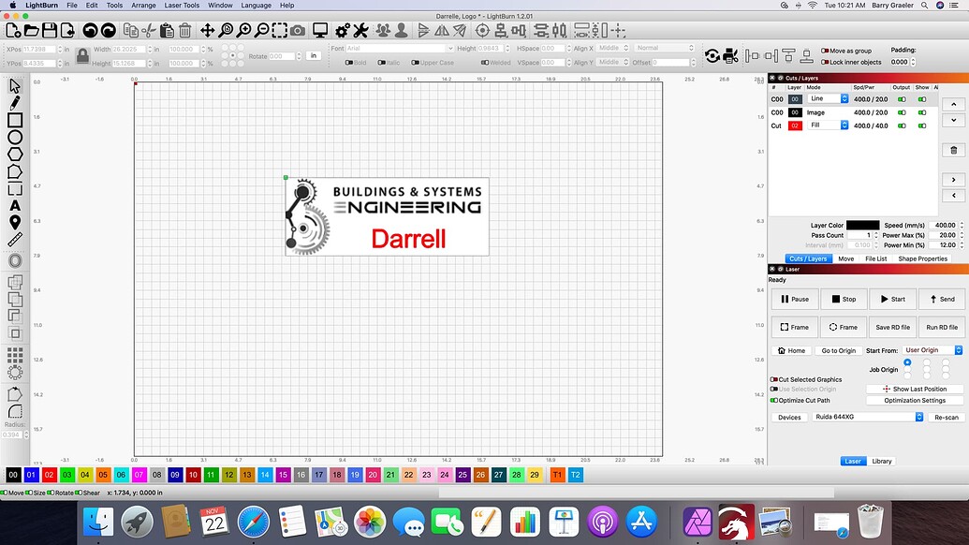969x545 pixels.
Task: Activate the Pan view arrows tool
Action: pos(208,30)
